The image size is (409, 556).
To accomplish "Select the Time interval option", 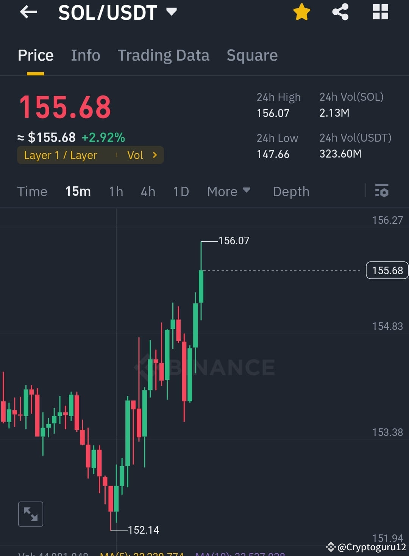I will tap(32, 192).
